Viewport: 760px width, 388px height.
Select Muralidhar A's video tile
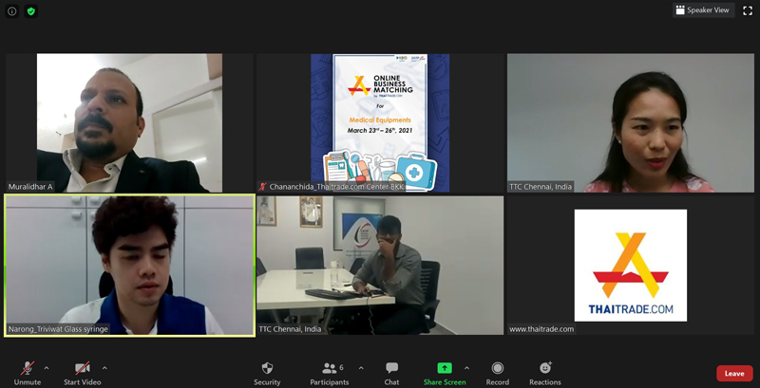coord(129,122)
